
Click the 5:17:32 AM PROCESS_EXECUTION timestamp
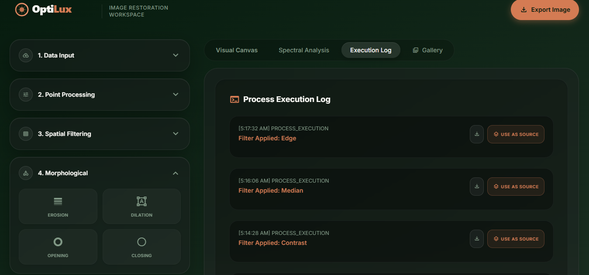pyautogui.click(x=283, y=129)
